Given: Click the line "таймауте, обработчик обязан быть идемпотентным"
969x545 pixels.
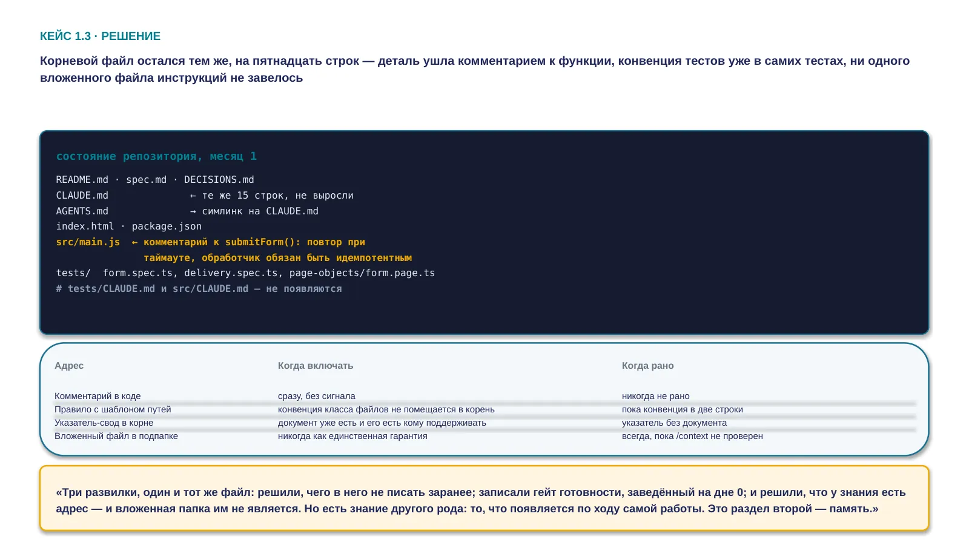Looking at the screenshot, I should click(277, 258).
